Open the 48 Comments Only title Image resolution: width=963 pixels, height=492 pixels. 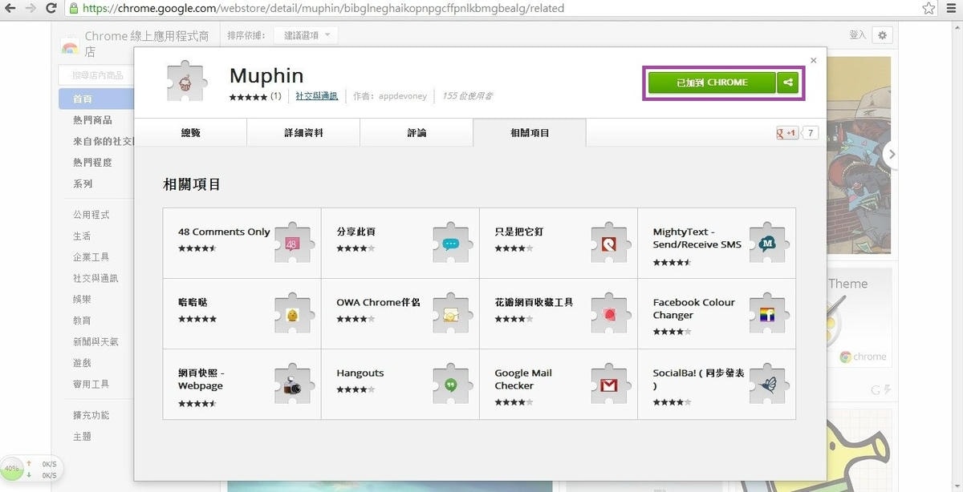(x=224, y=232)
